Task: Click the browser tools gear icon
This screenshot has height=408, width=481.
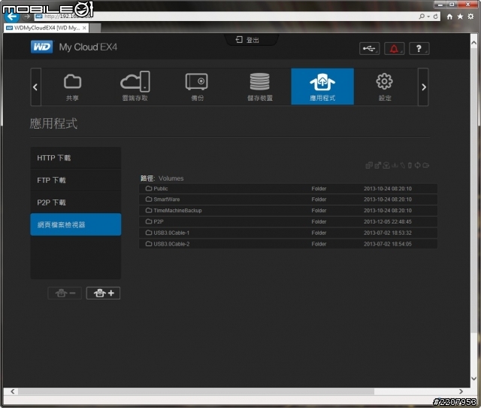Action: pos(470,17)
